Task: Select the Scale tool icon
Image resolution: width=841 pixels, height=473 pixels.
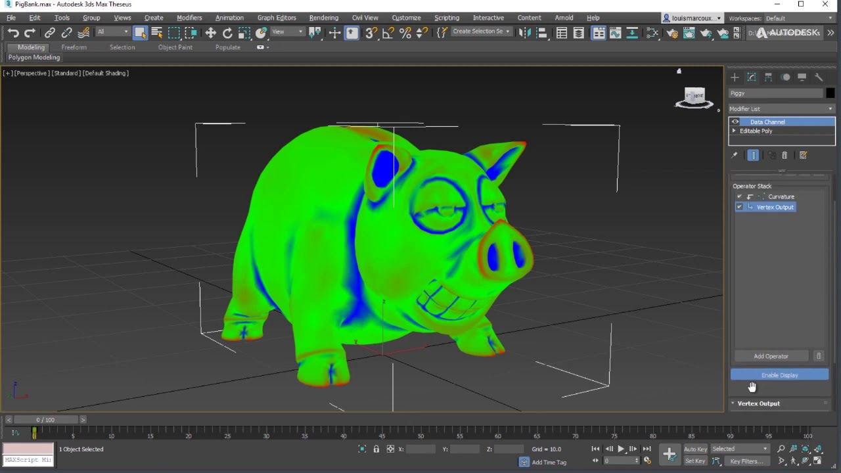Action: 244,33
